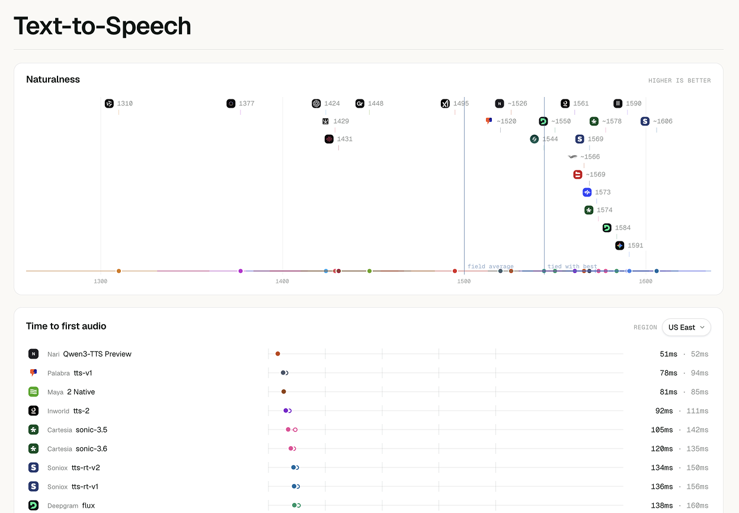Select the red burst icon at 1431

coord(329,139)
